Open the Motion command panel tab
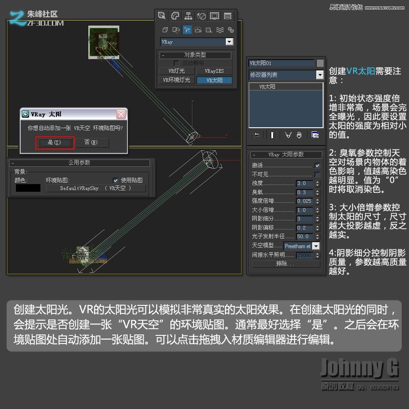Image resolution: width=409 pixels, height=409 pixels. (x=201, y=16)
